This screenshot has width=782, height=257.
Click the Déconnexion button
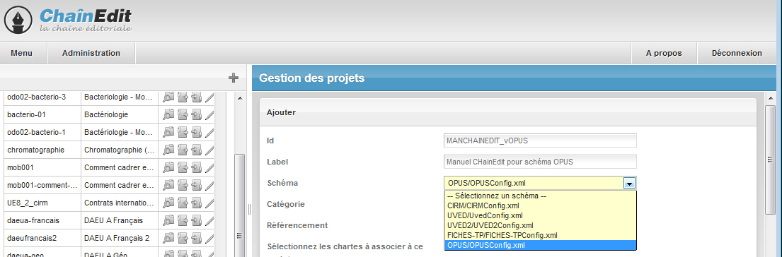click(737, 53)
